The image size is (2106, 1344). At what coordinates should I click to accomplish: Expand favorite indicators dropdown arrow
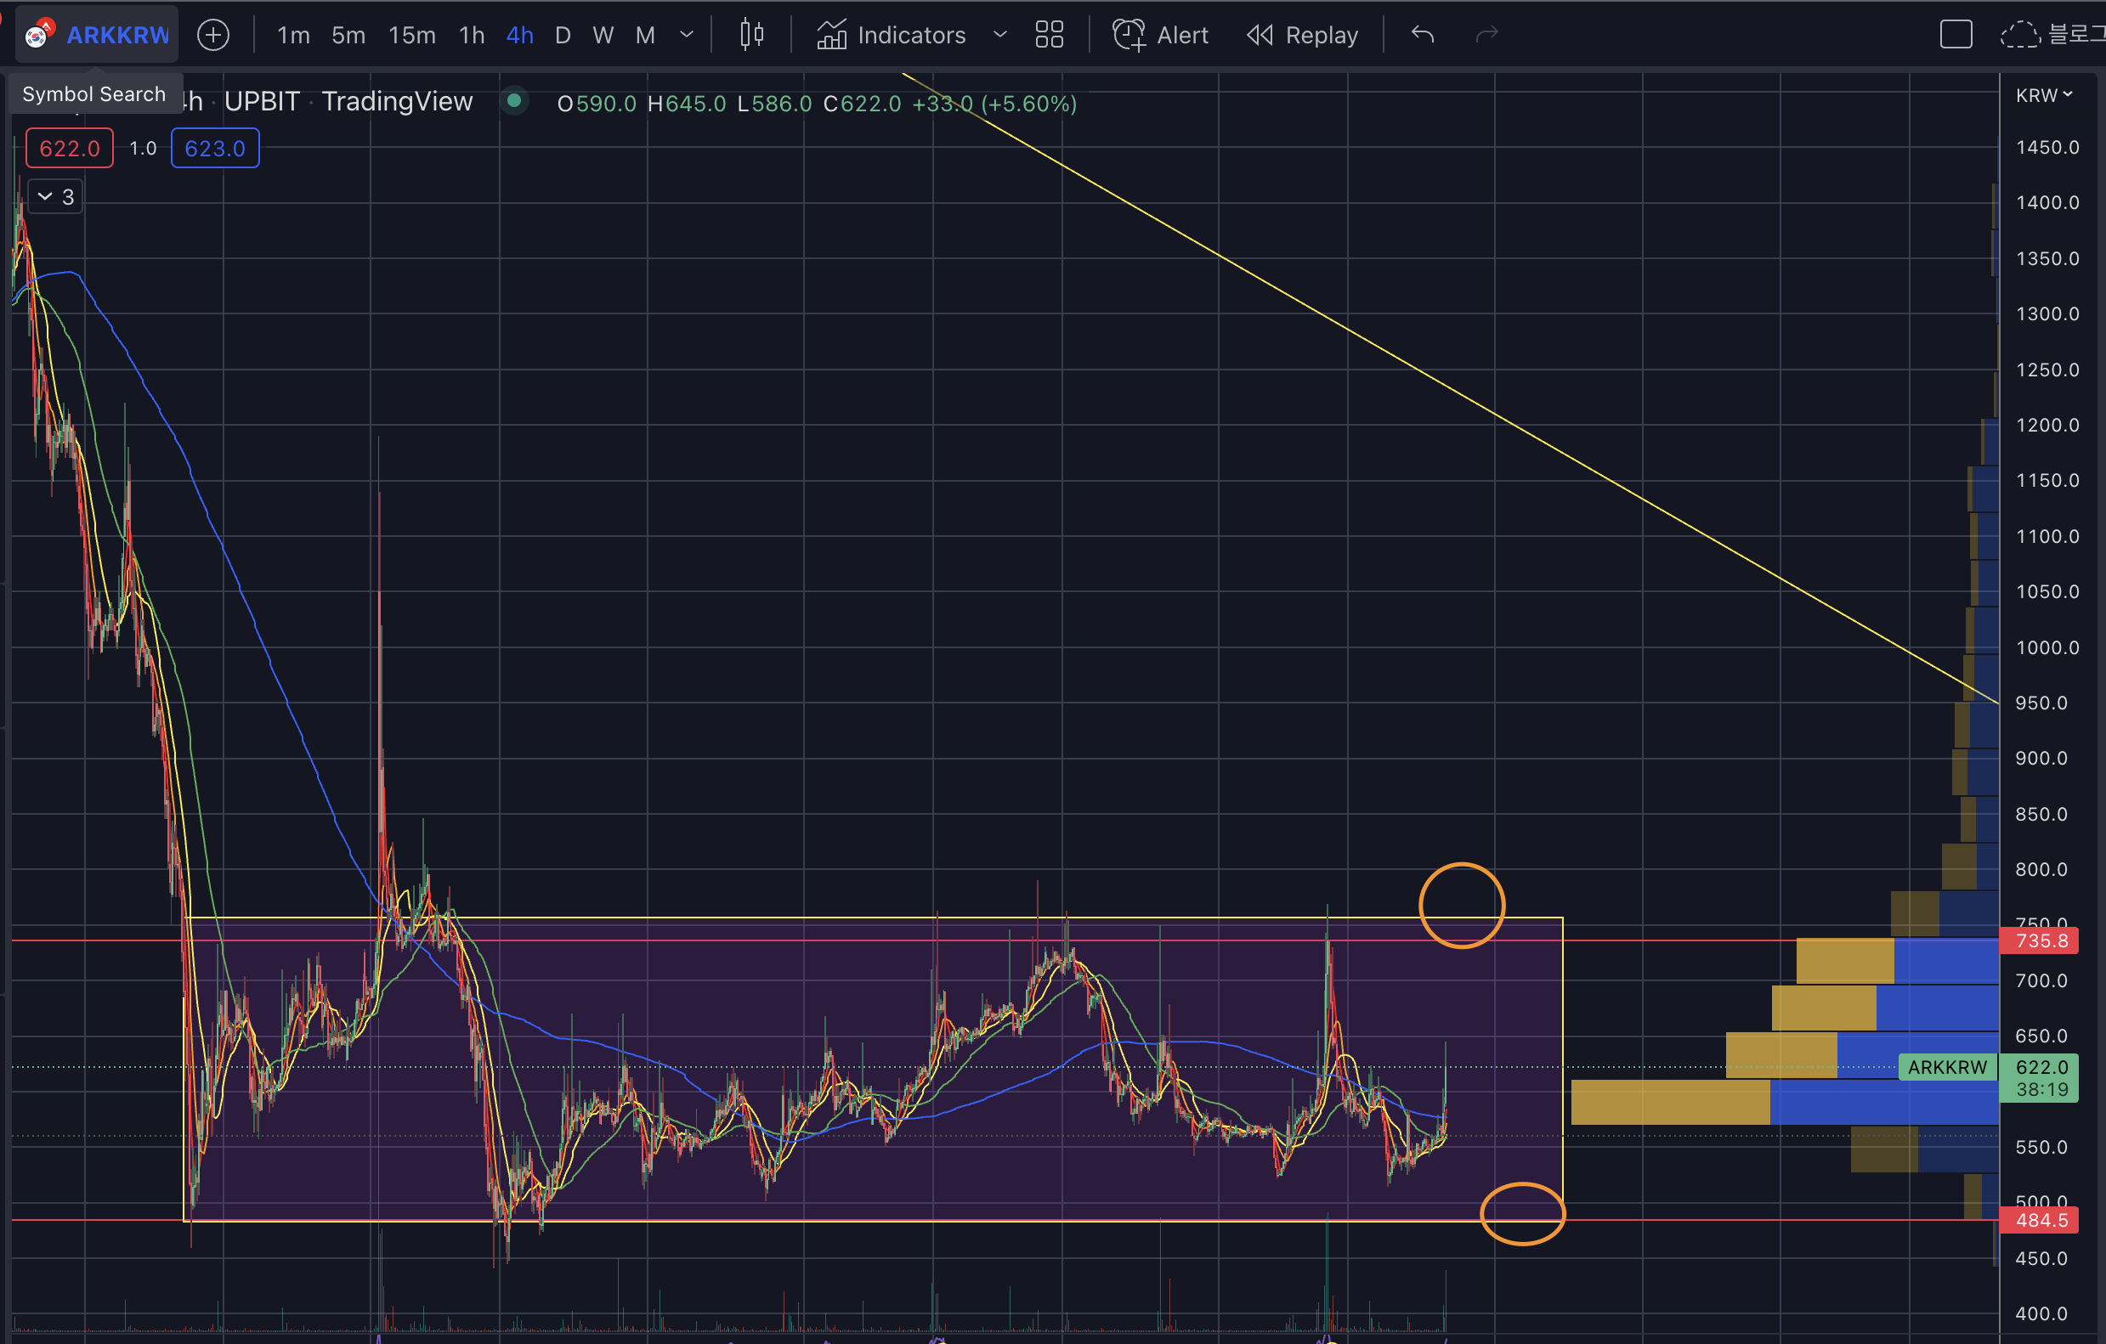1000,35
